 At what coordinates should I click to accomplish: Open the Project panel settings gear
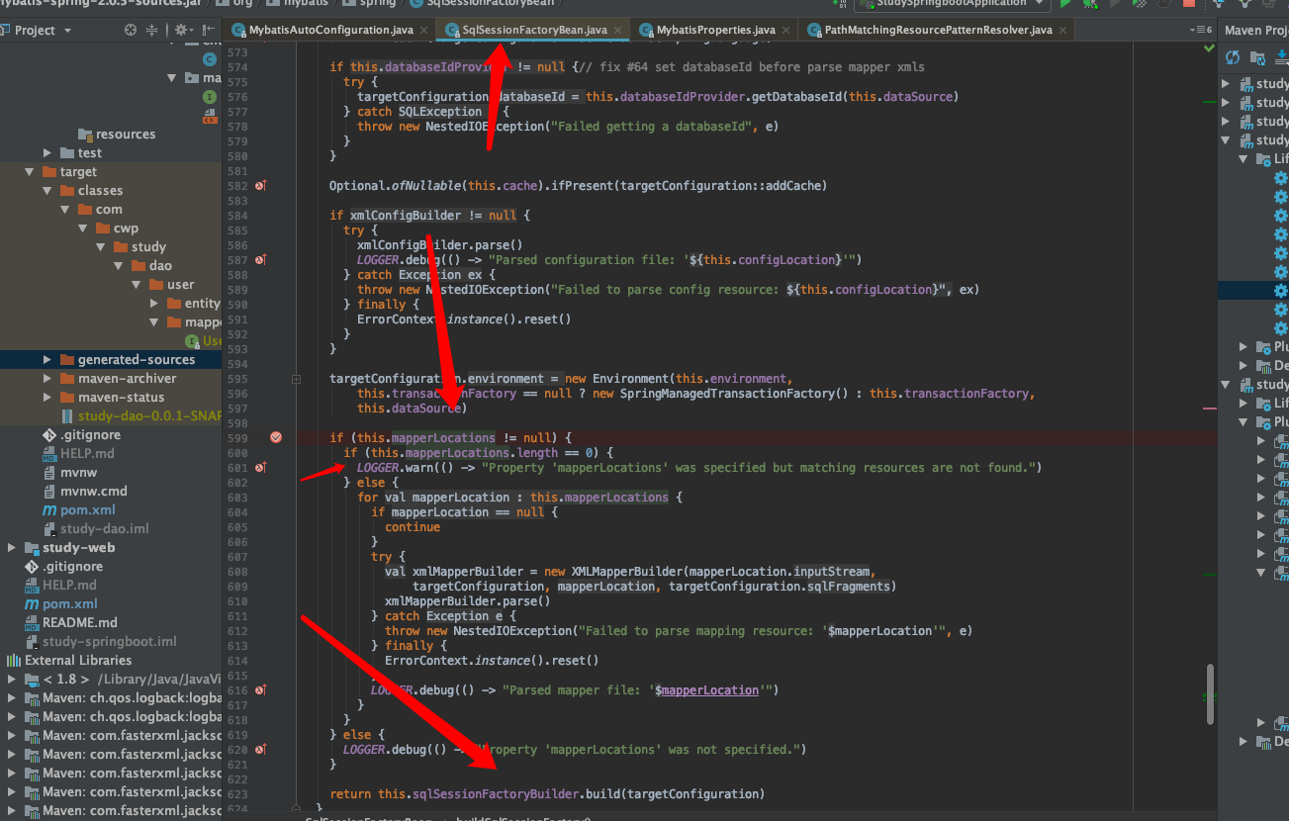[182, 31]
